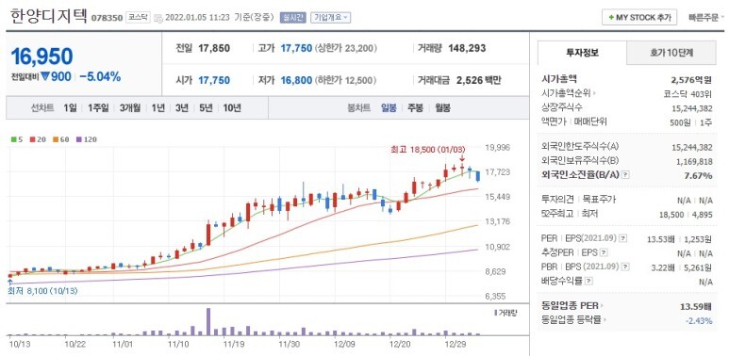Open help icon next to 외국인소진율(B/A)
This screenshot has width=729, height=356.
pyautogui.click(x=625, y=175)
